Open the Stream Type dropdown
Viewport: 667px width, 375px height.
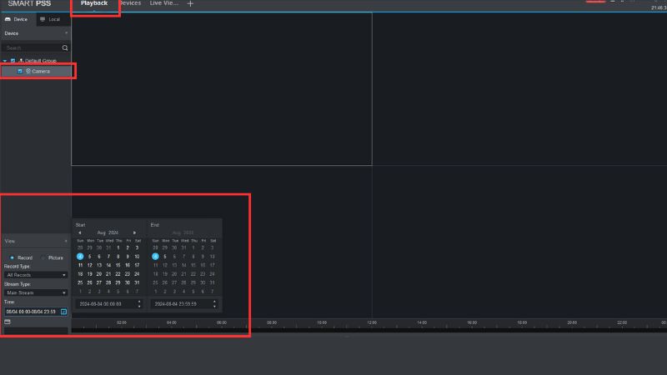(36, 292)
